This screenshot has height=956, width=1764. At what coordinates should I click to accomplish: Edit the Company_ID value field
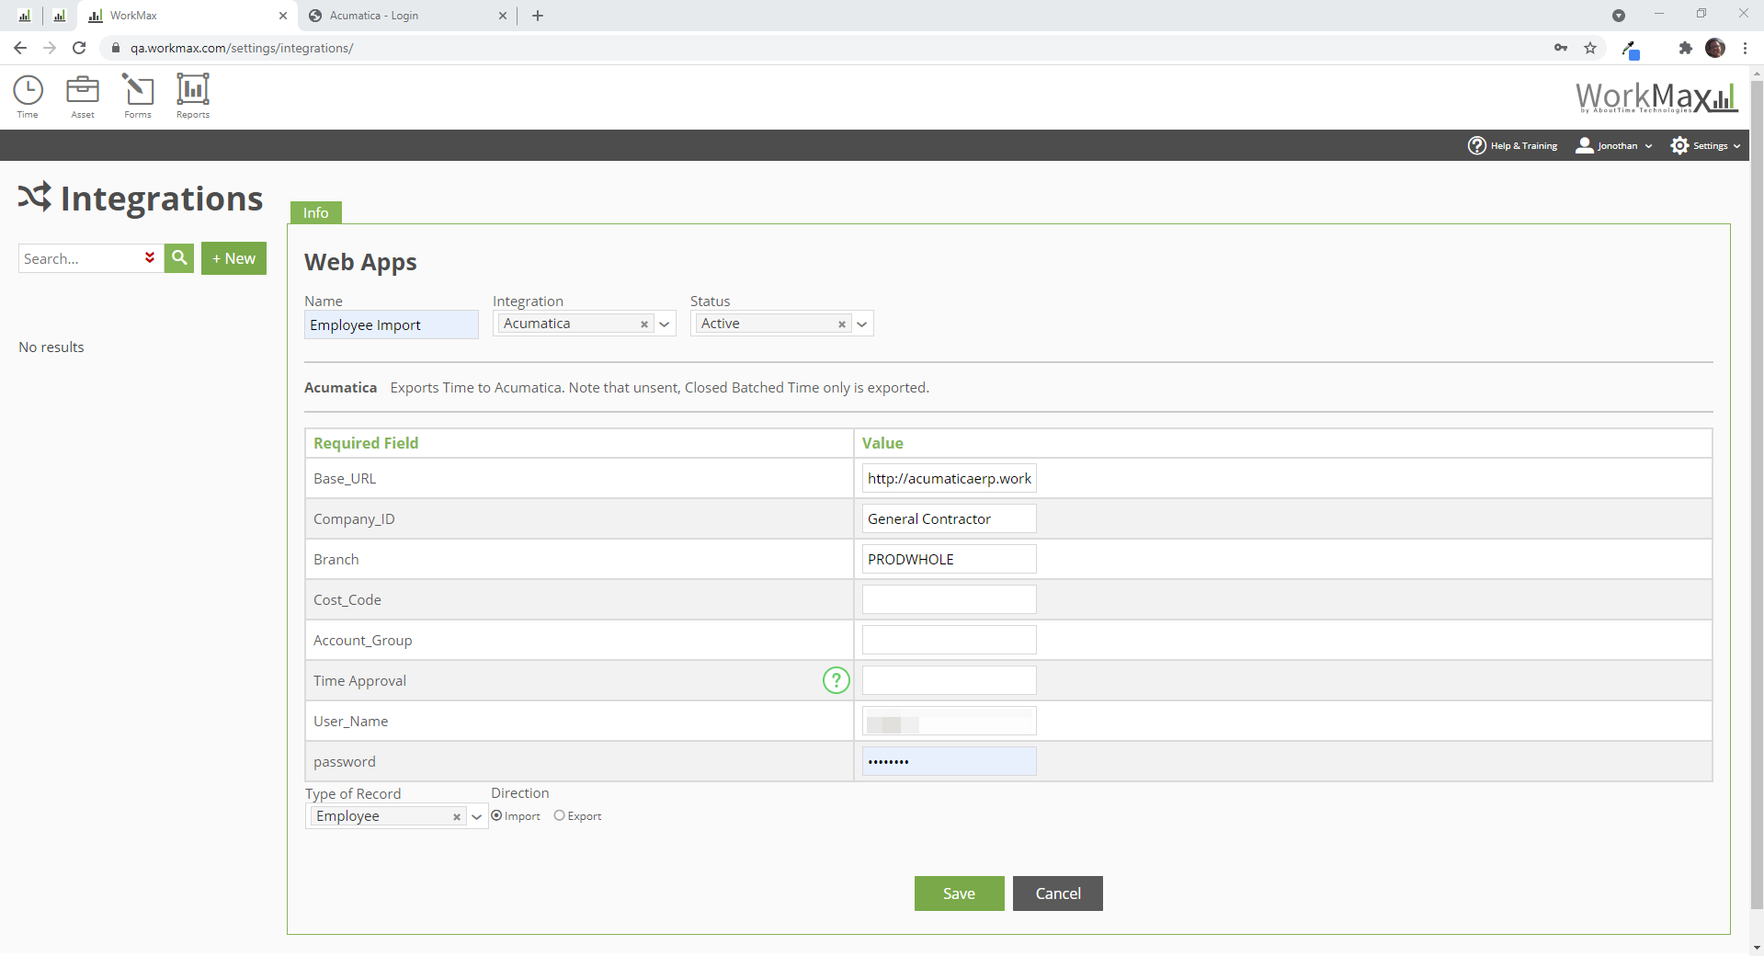click(949, 518)
